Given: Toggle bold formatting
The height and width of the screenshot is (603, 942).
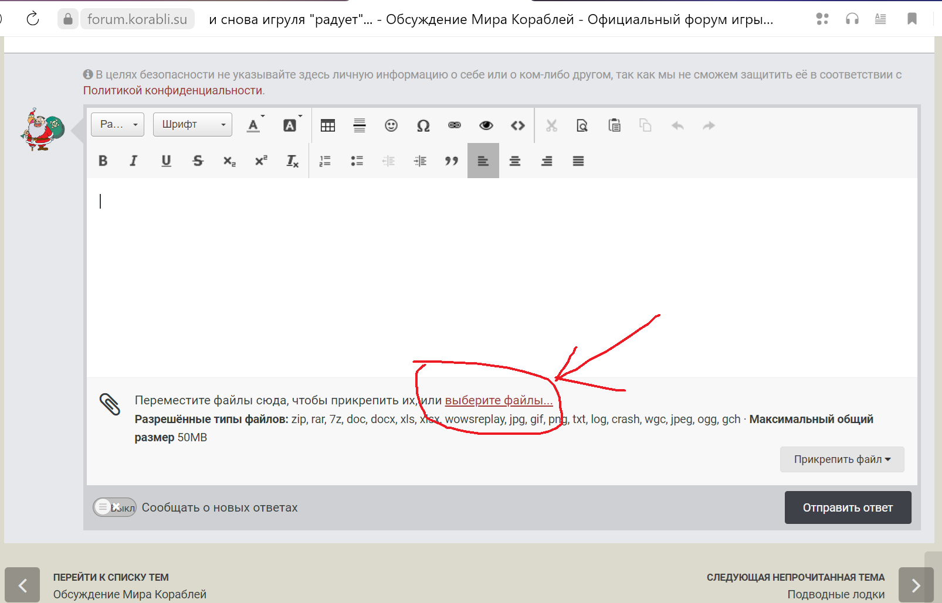Looking at the screenshot, I should tap(103, 161).
